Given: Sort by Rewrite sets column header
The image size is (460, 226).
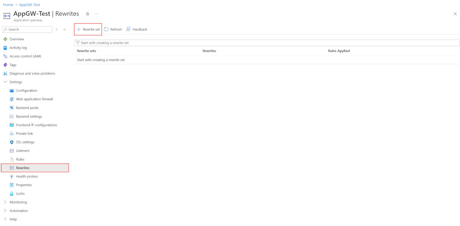Looking at the screenshot, I should click(x=87, y=51).
